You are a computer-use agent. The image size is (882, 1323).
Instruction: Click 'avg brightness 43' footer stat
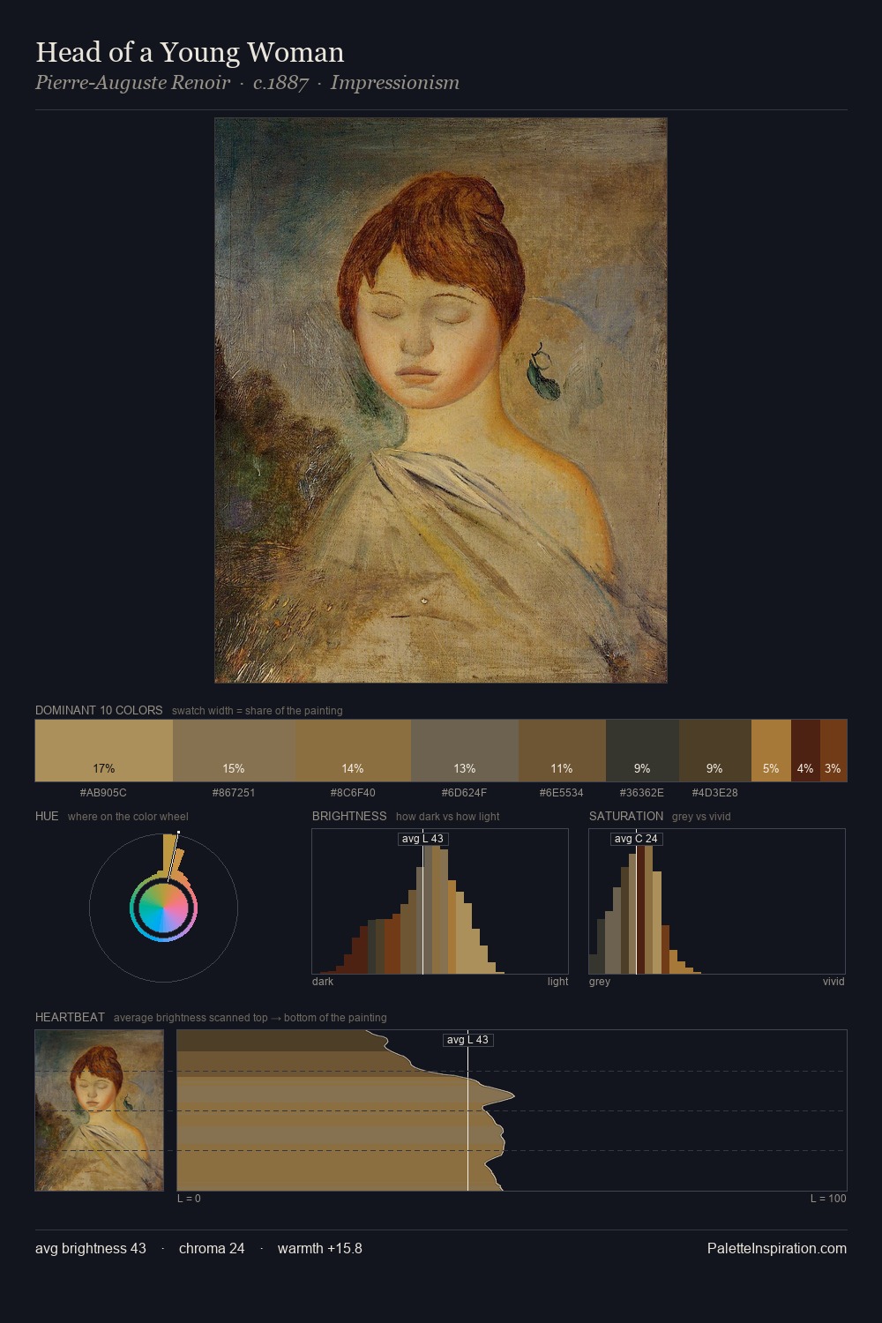(91, 1248)
